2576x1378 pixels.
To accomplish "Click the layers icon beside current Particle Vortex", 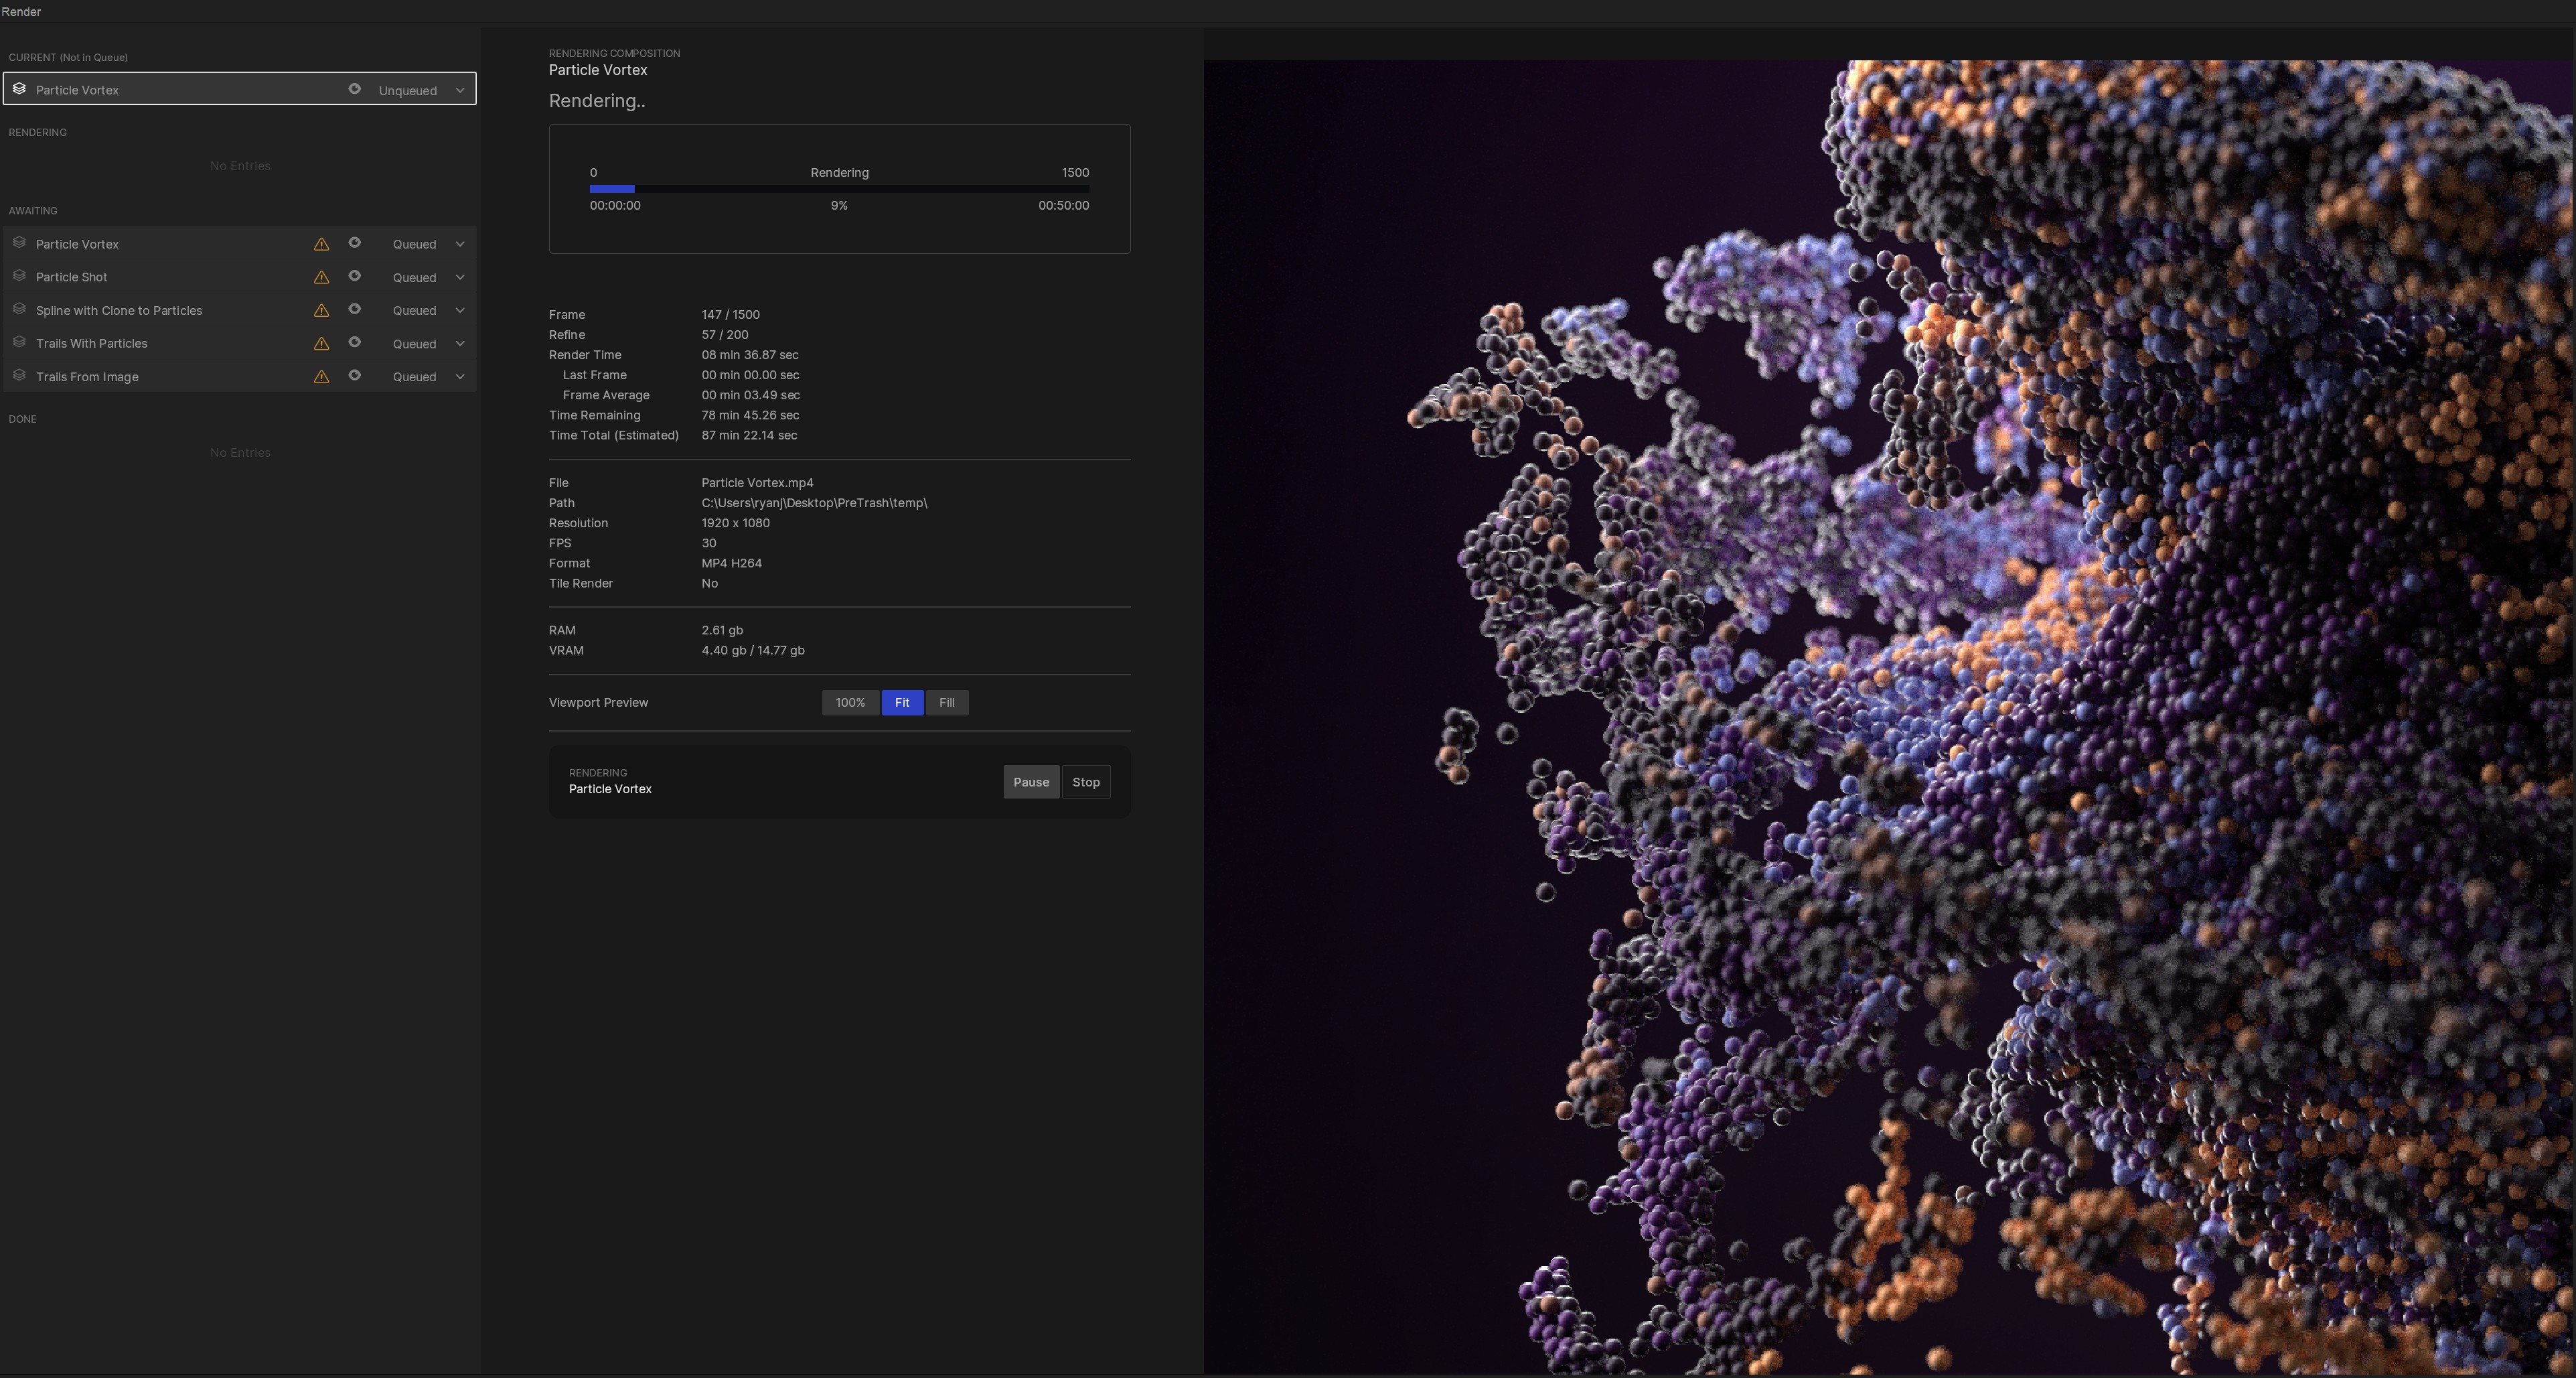I will 20,89.
